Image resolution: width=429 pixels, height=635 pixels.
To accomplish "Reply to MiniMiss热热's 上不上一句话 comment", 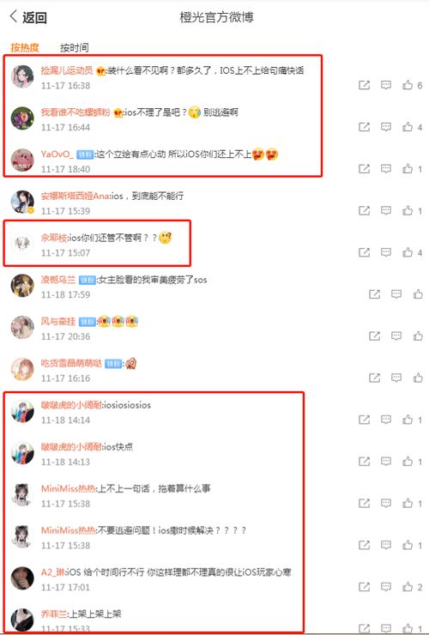I will tap(385, 503).
